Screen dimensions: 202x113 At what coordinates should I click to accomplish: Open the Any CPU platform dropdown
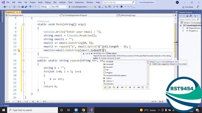pyautogui.click(x=59, y=7)
